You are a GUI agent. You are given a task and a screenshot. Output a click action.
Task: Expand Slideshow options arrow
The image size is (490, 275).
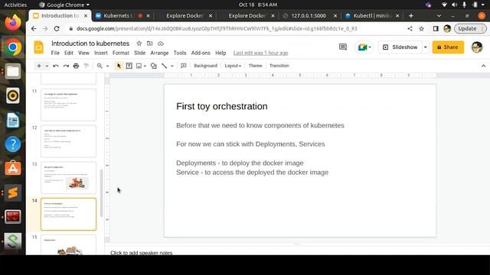[426, 47]
